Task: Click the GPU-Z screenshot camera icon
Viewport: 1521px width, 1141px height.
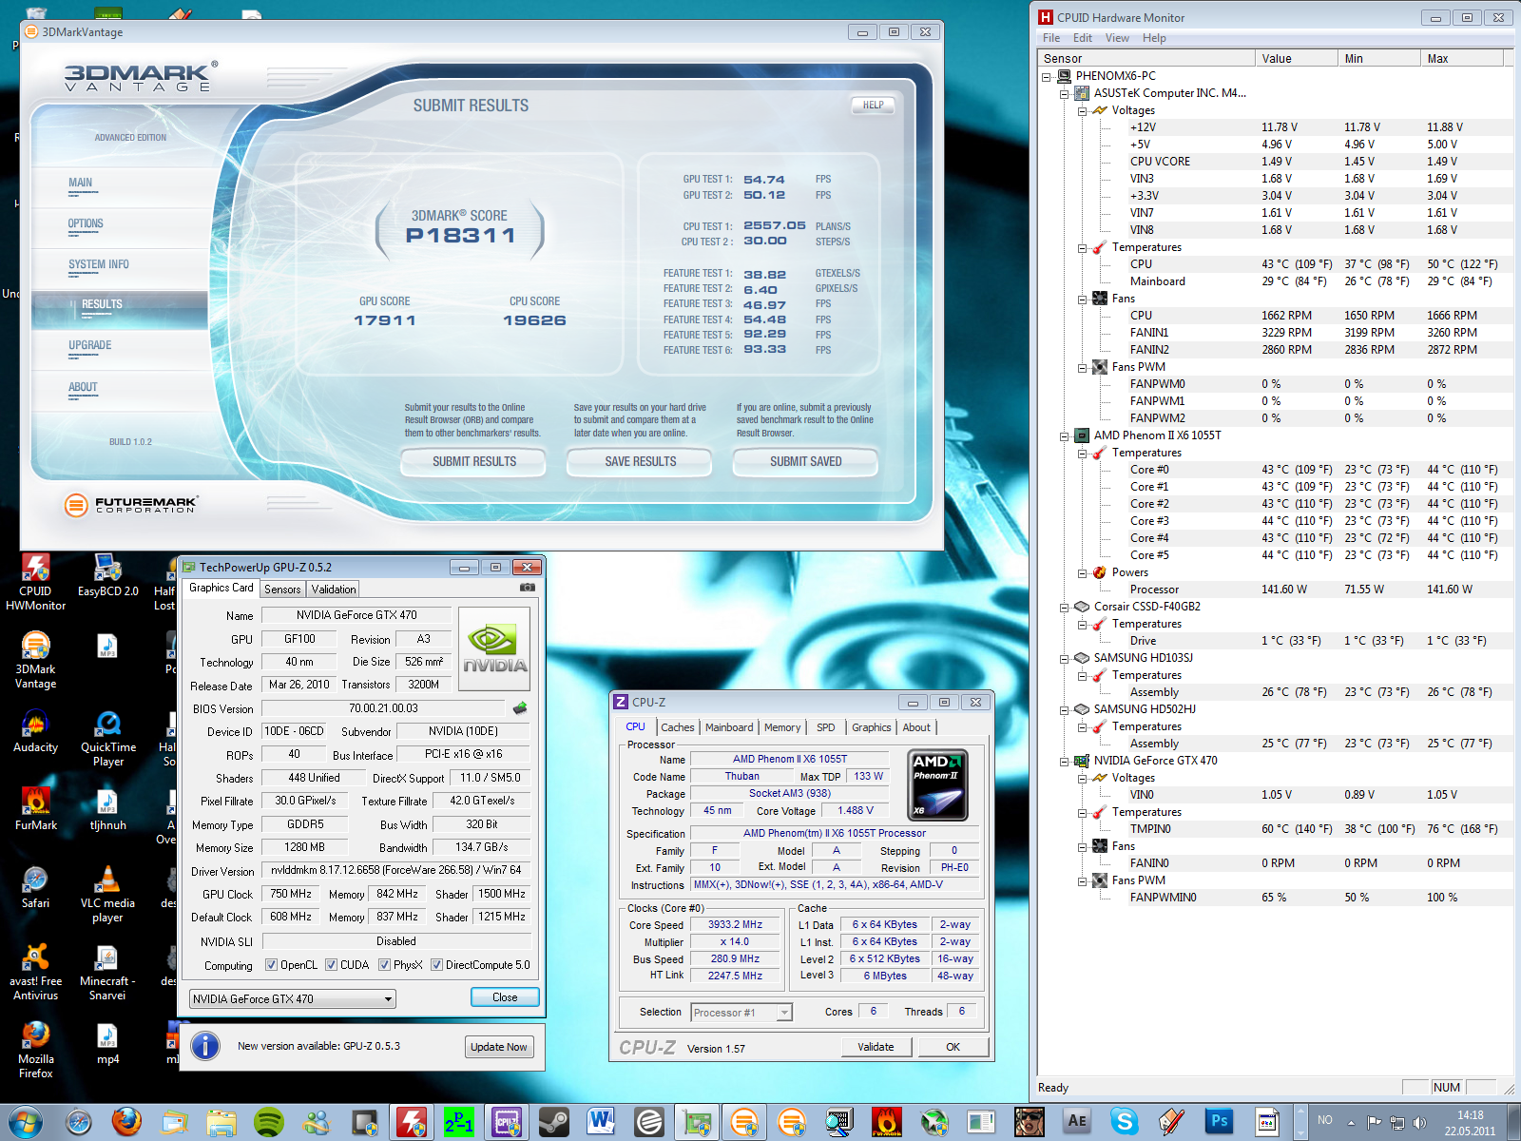Action: tap(528, 588)
